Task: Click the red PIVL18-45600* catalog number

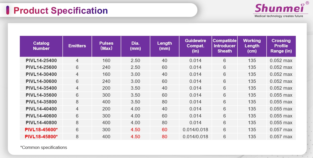Action: [x=41, y=130]
